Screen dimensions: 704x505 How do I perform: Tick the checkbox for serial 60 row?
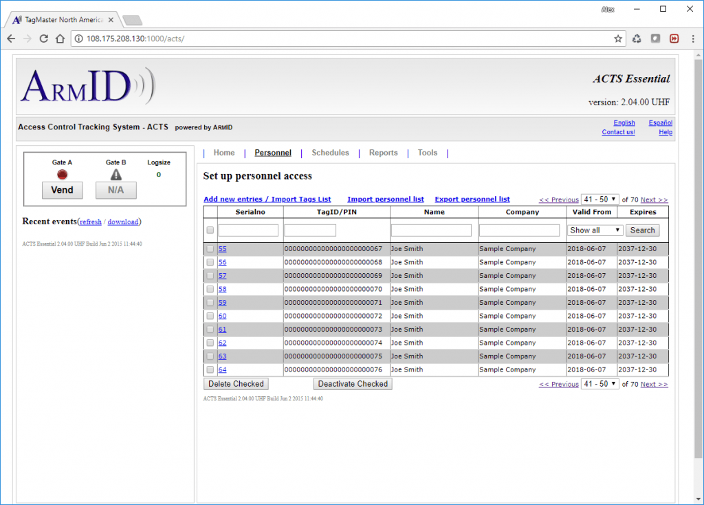coord(210,316)
